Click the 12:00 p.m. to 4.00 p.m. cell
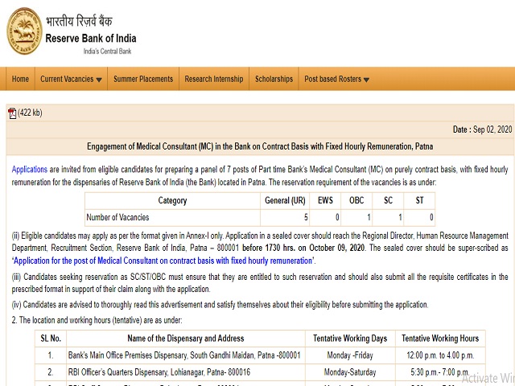515x386 pixels. point(440,355)
